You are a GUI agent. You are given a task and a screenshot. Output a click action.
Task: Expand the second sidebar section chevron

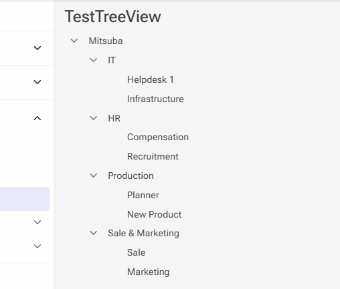(x=37, y=82)
